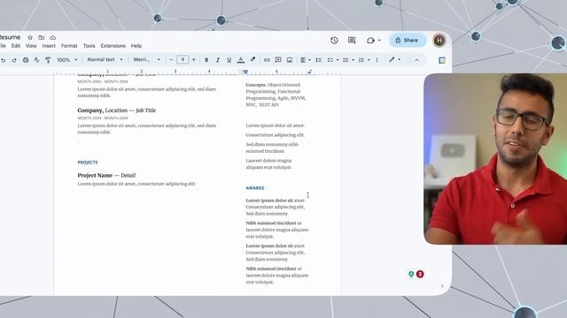The width and height of the screenshot is (567, 318).
Task: Click the Move to folder icon
Action: [42, 37]
